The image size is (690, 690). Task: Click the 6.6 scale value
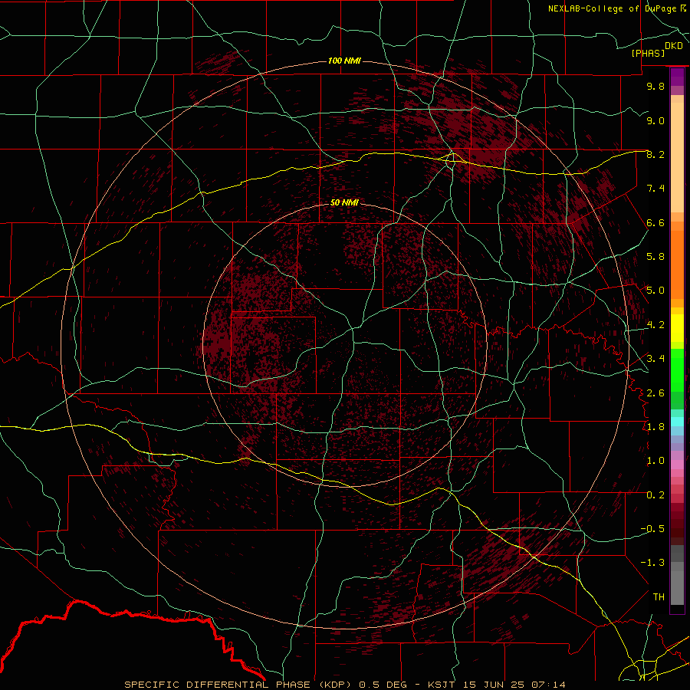click(655, 222)
